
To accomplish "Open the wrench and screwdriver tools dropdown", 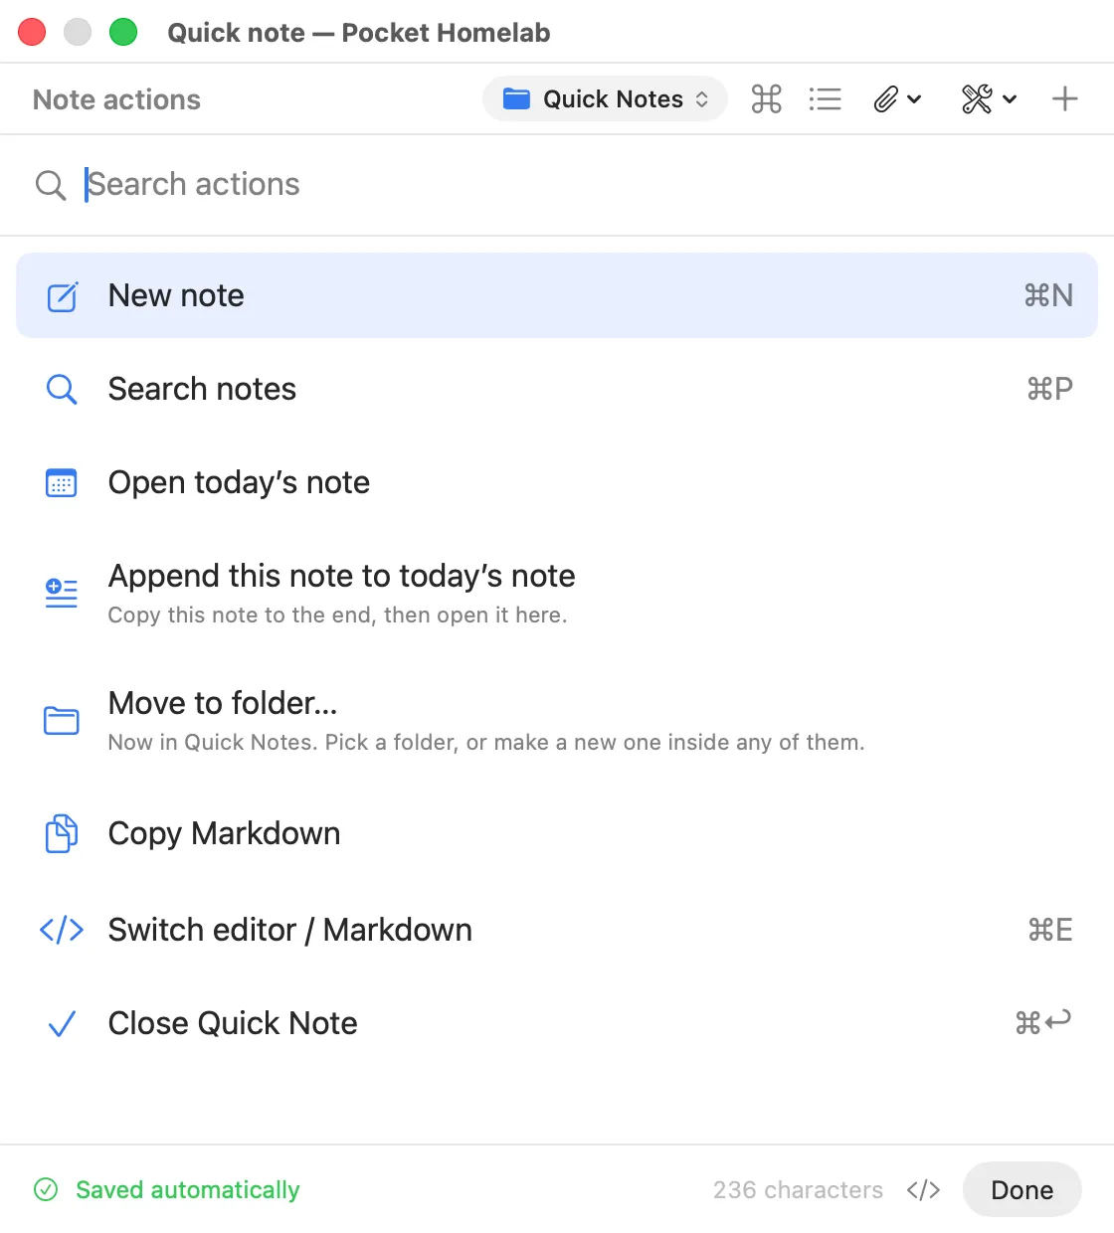I will coord(989,99).
